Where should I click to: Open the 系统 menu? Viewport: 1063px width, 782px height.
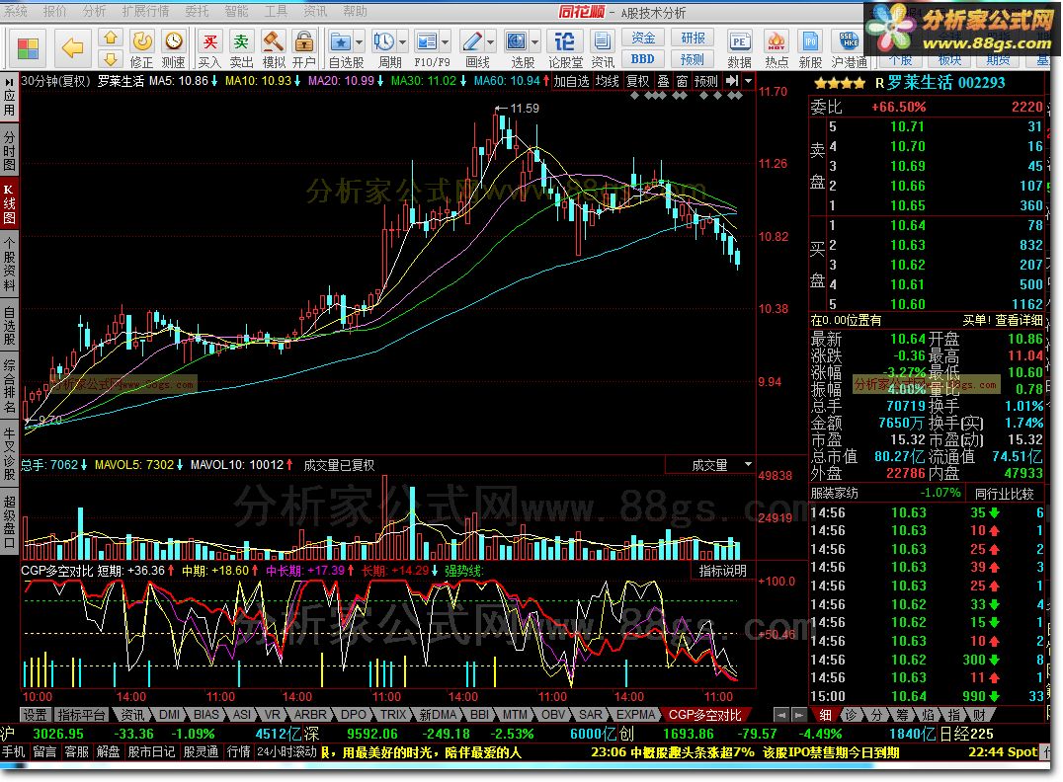point(16,11)
